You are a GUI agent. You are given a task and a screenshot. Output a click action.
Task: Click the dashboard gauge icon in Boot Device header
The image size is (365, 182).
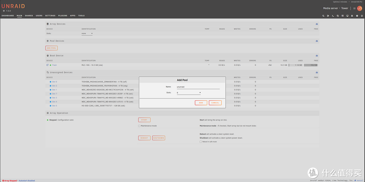tap(317, 56)
